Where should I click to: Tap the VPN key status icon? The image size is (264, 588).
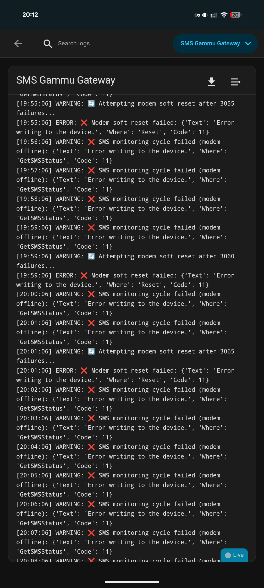click(197, 15)
